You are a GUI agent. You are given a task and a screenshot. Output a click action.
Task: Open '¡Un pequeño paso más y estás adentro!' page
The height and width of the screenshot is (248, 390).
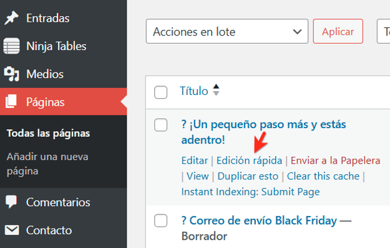(264, 132)
